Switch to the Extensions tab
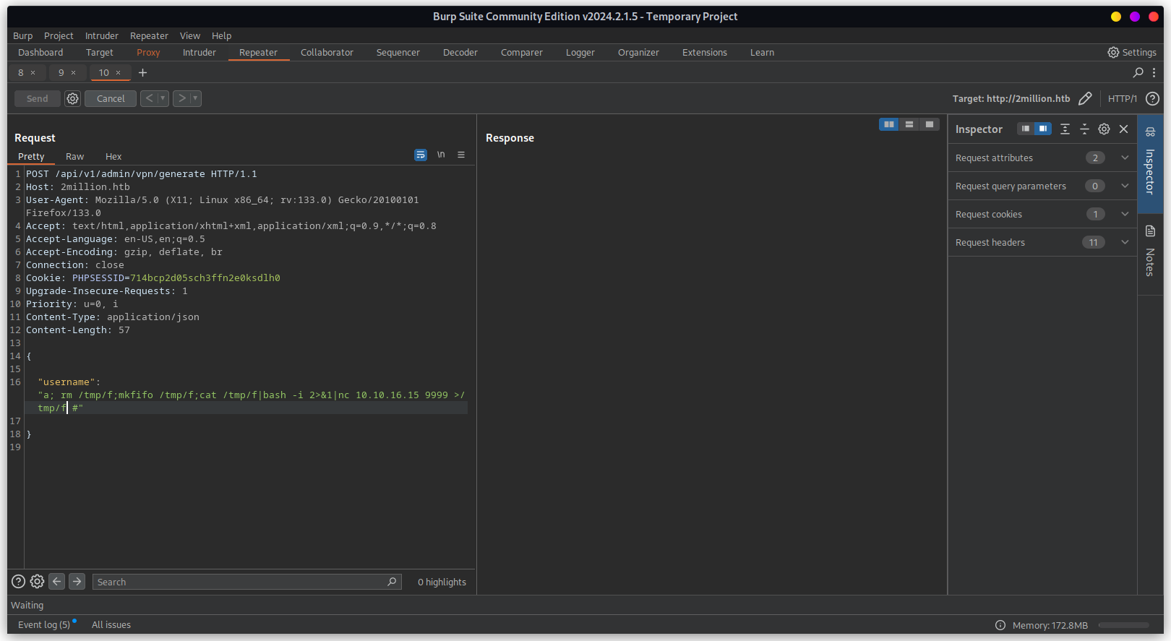 705,52
